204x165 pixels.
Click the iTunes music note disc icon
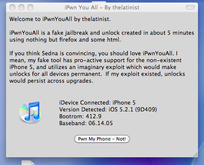click(x=30, y=112)
